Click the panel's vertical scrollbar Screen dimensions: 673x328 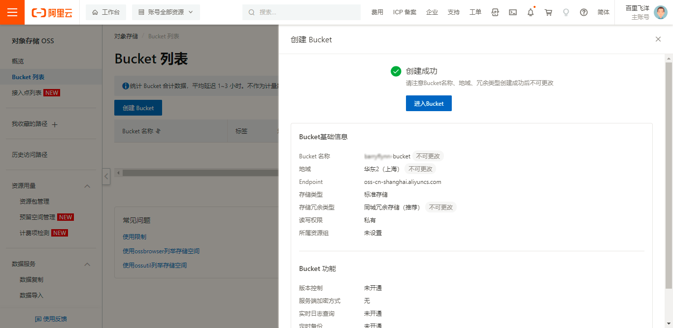(x=669, y=172)
